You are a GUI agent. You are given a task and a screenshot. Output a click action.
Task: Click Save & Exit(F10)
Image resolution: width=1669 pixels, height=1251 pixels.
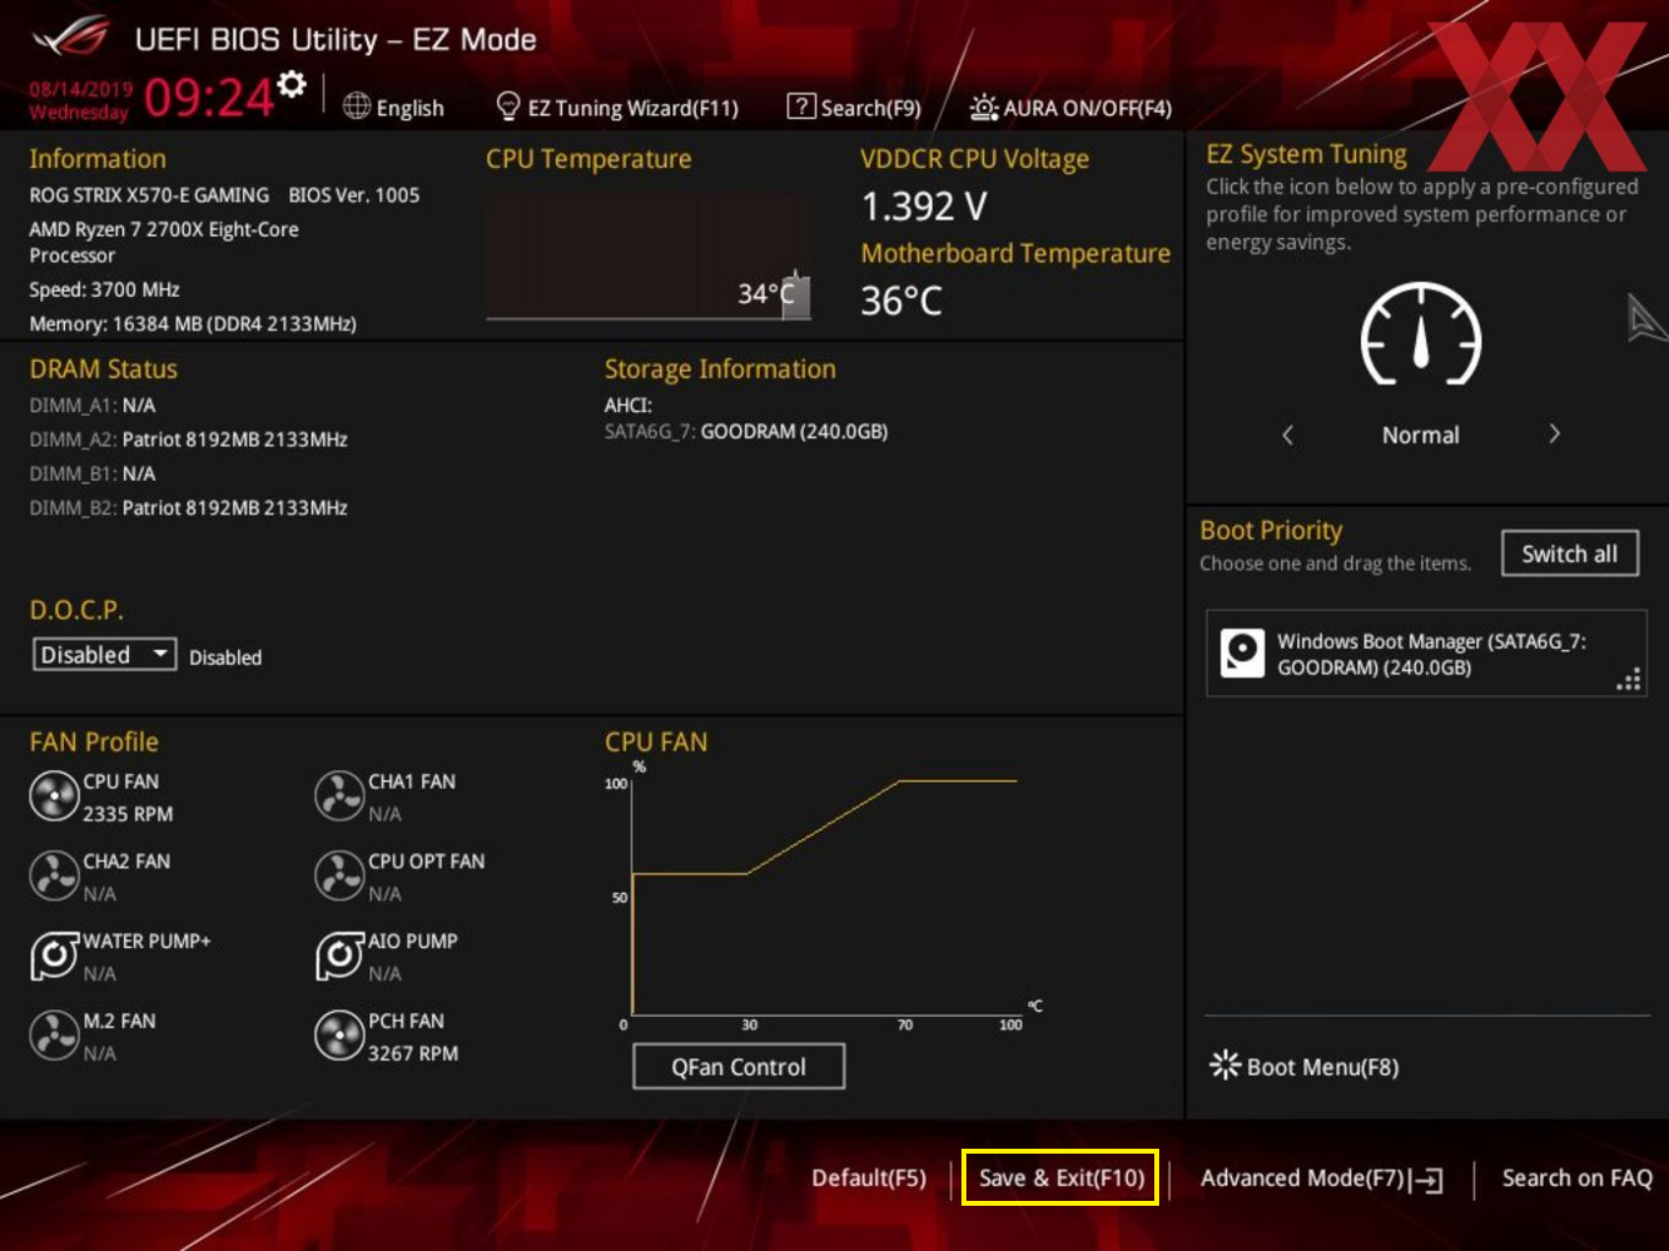click(x=1061, y=1178)
